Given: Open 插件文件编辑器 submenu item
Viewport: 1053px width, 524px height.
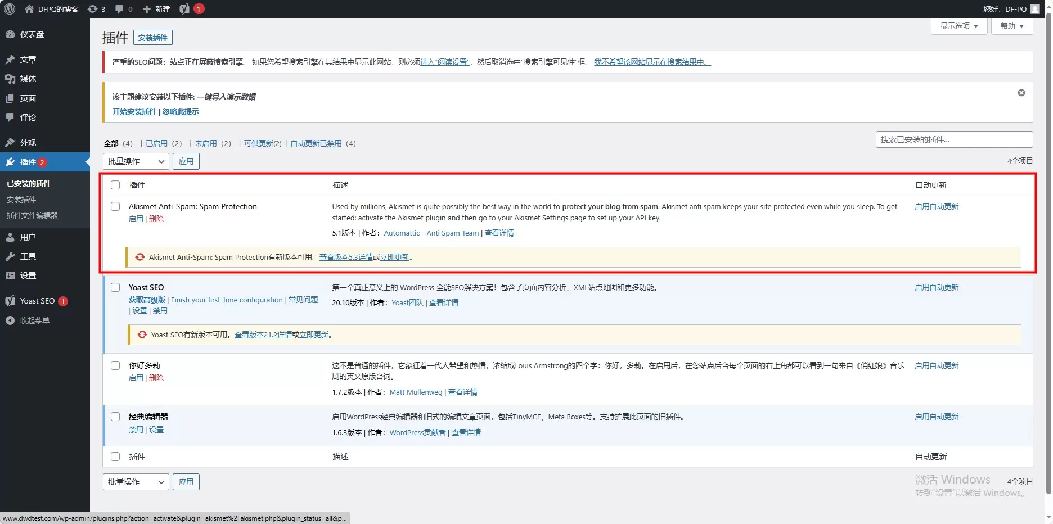Looking at the screenshot, I should [32, 215].
